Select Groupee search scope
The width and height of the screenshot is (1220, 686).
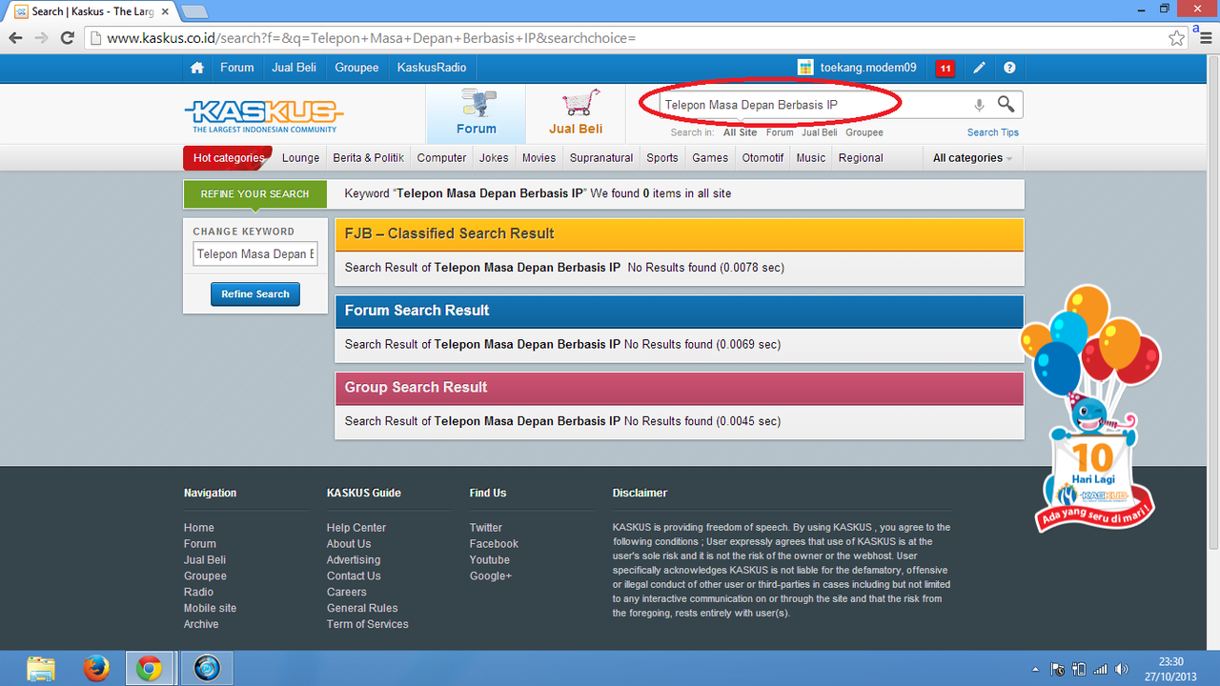point(864,132)
